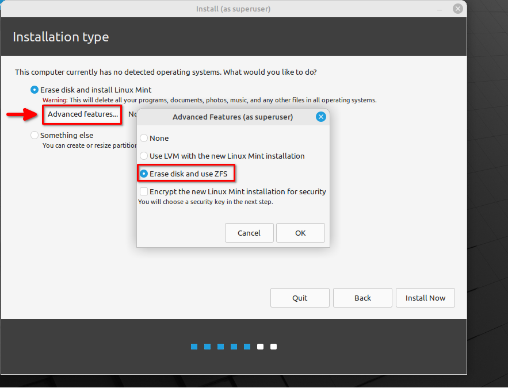Click the 'Advanced Features (as superuser)' dialog title
508x388 pixels.
232,117
